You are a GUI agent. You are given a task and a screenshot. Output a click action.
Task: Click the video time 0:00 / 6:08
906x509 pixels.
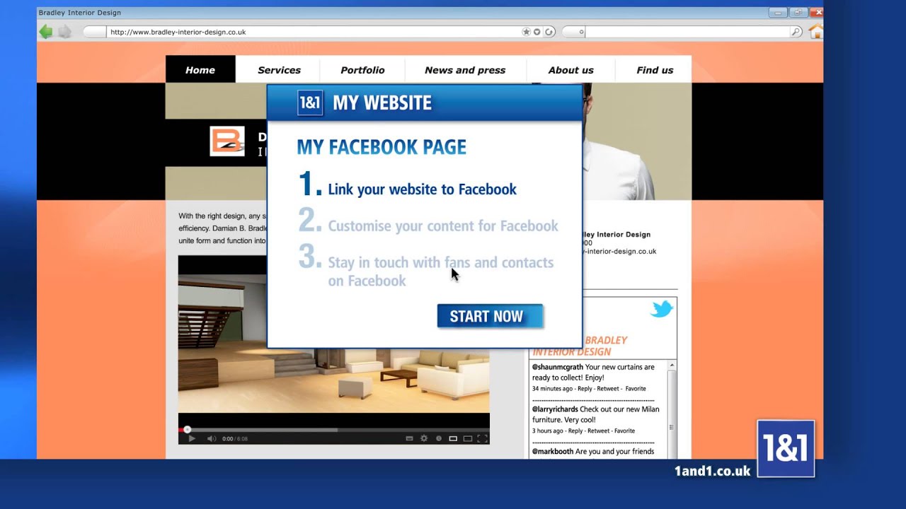(x=235, y=439)
